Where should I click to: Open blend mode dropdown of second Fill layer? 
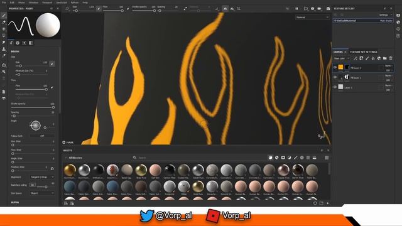pyautogui.click(x=389, y=75)
